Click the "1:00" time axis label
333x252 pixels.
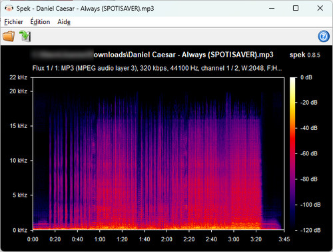pyautogui.click(x=100, y=239)
